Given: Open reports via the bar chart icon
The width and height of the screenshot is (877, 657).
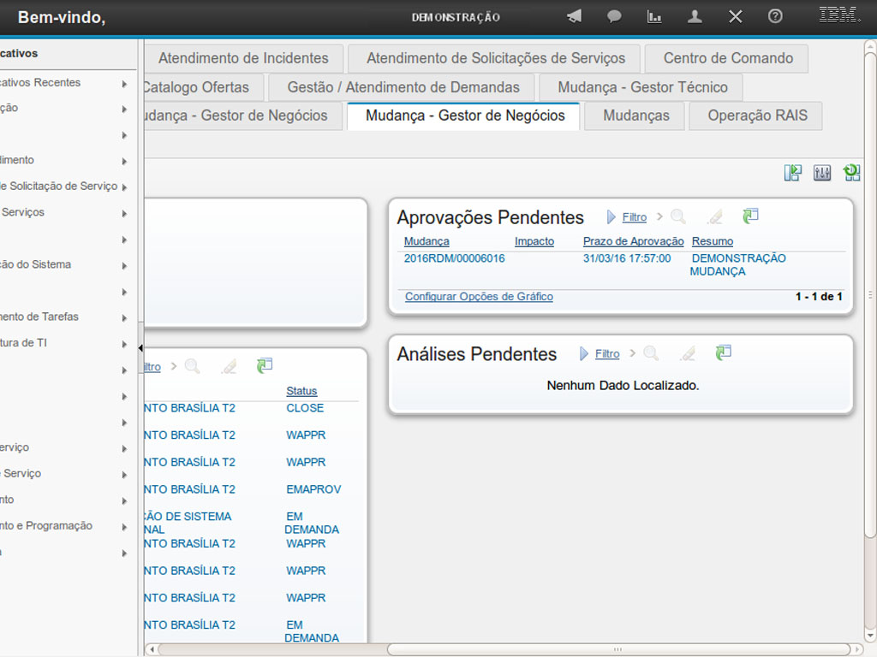Looking at the screenshot, I should click(654, 16).
